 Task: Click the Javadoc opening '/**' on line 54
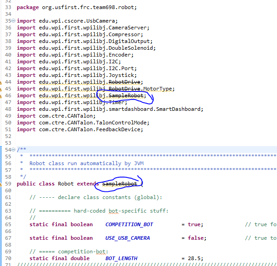point(21,150)
